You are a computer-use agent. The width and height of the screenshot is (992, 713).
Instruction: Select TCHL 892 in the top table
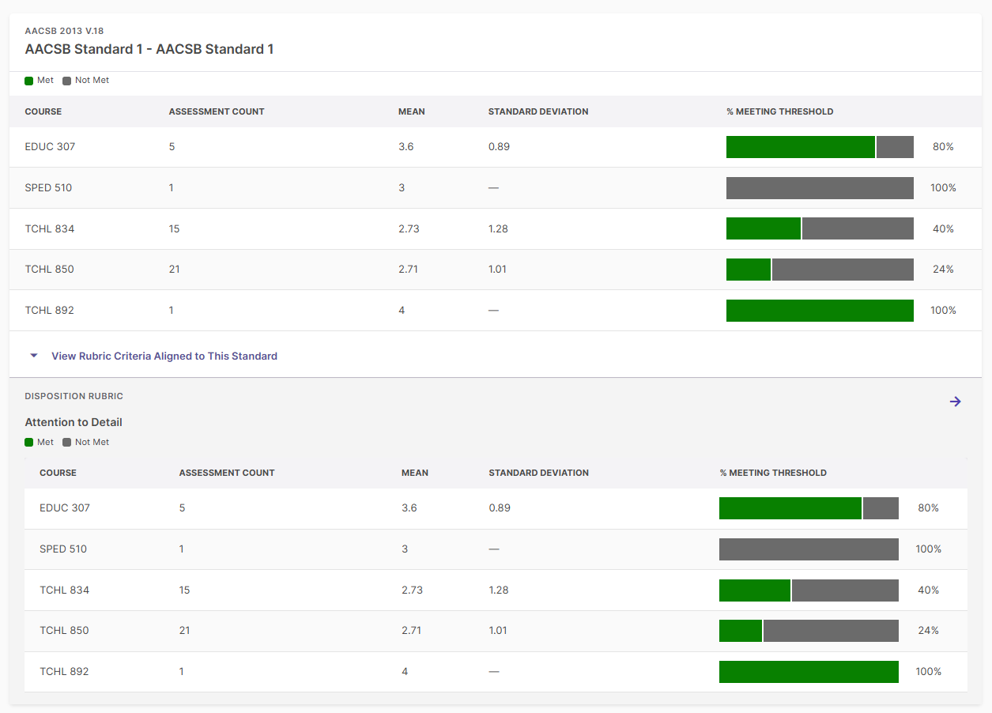50,311
